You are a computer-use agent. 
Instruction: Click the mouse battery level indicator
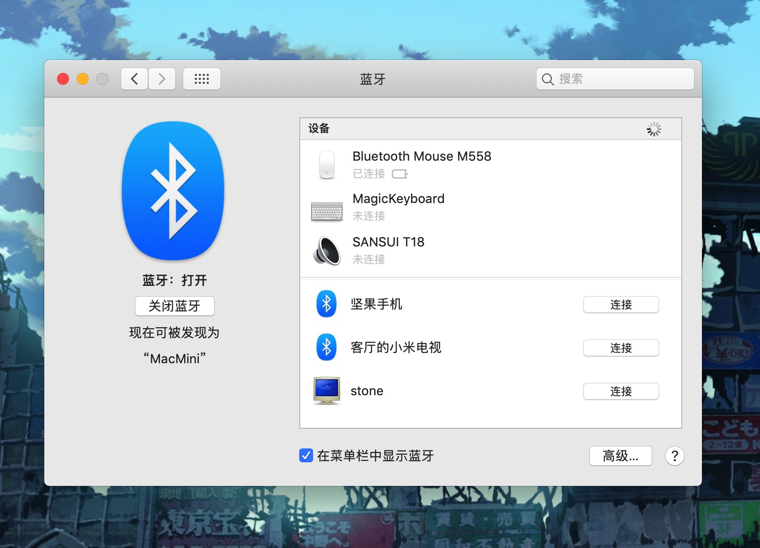[x=400, y=174]
